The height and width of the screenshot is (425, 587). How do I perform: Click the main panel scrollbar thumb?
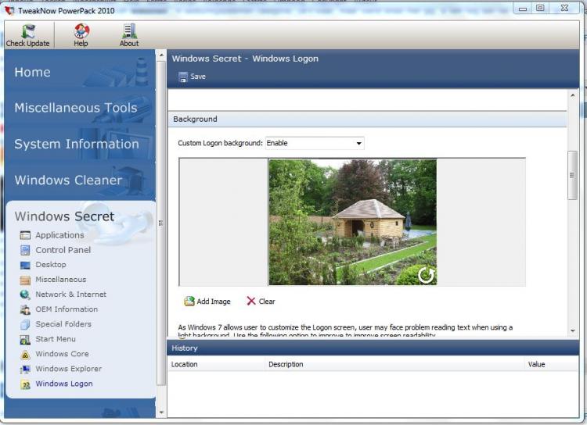(572, 175)
